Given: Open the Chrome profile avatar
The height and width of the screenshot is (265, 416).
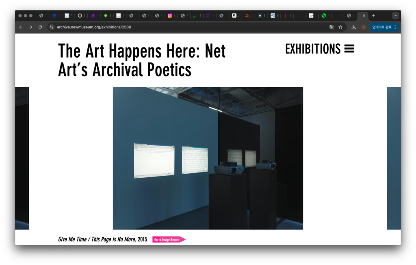Looking at the screenshot, I should [363, 27].
